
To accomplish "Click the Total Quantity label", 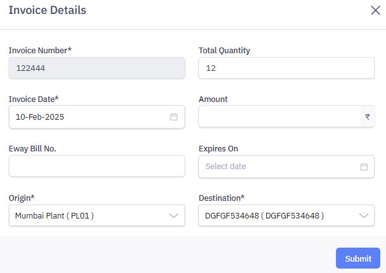I will click(224, 50).
